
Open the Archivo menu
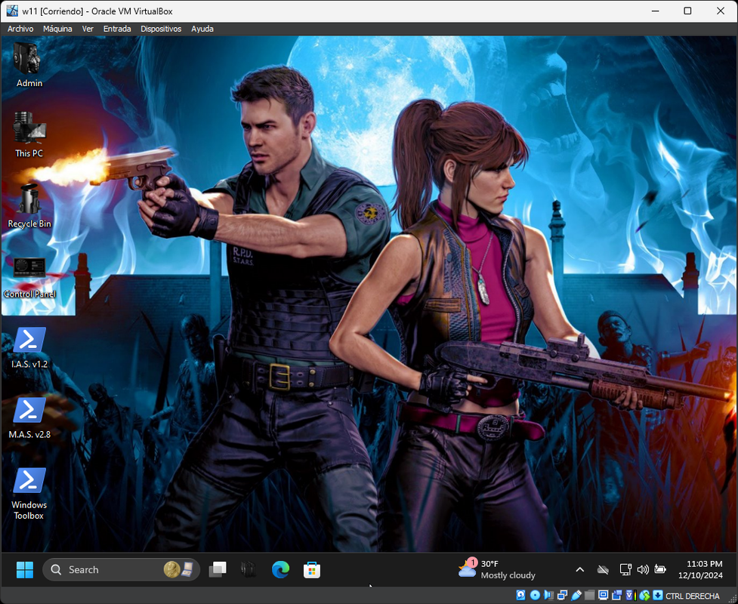(20, 29)
